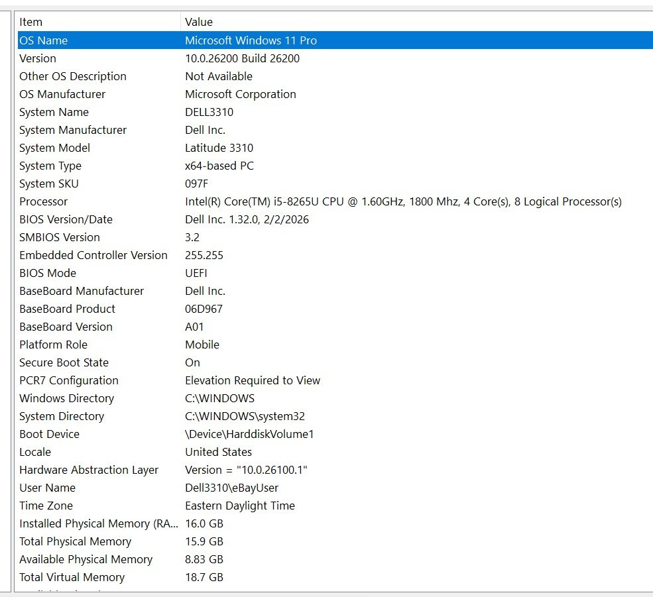The height and width of the screenshot is (597, 653).
Task: Click the Elevation Required to View value
Action: 253,380
